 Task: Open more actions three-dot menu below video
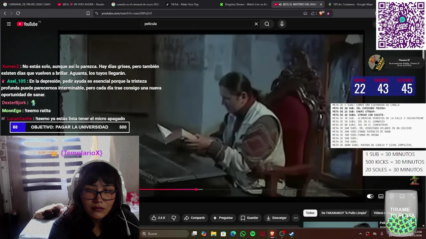click(x=296, y=218)
